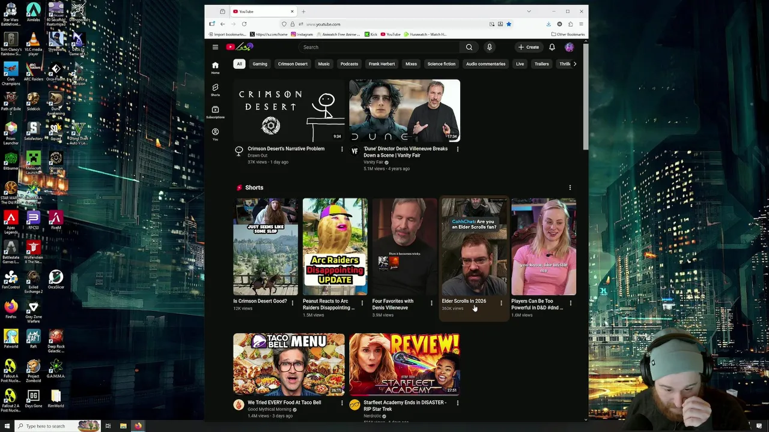Select the Frank Herbert filter chip

click(x=381, y=64)
